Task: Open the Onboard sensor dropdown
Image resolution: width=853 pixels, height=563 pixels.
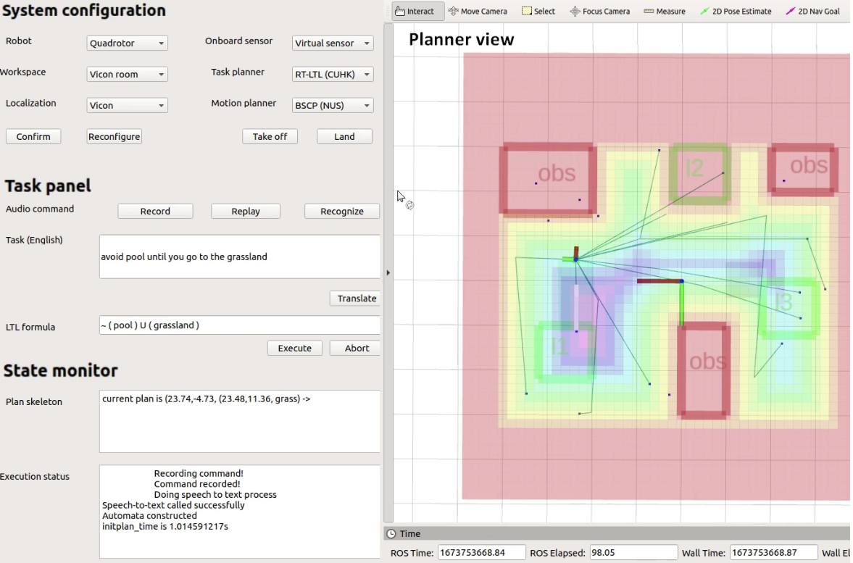Action: point(333,43)
